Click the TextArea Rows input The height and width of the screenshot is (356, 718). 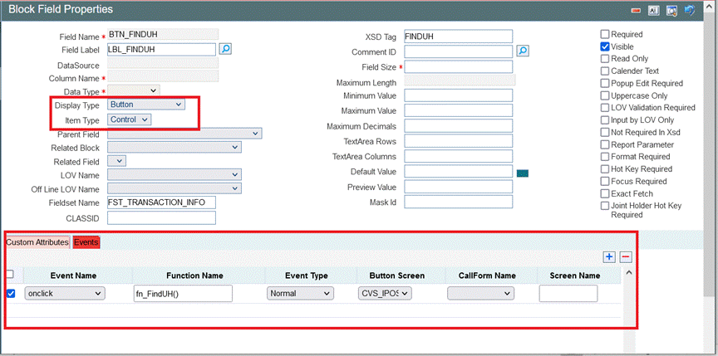pos(459,141)
